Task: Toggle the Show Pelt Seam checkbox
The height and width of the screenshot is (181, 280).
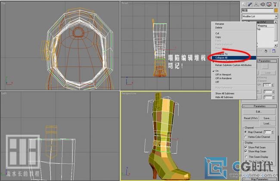Action: coord(246,147)
